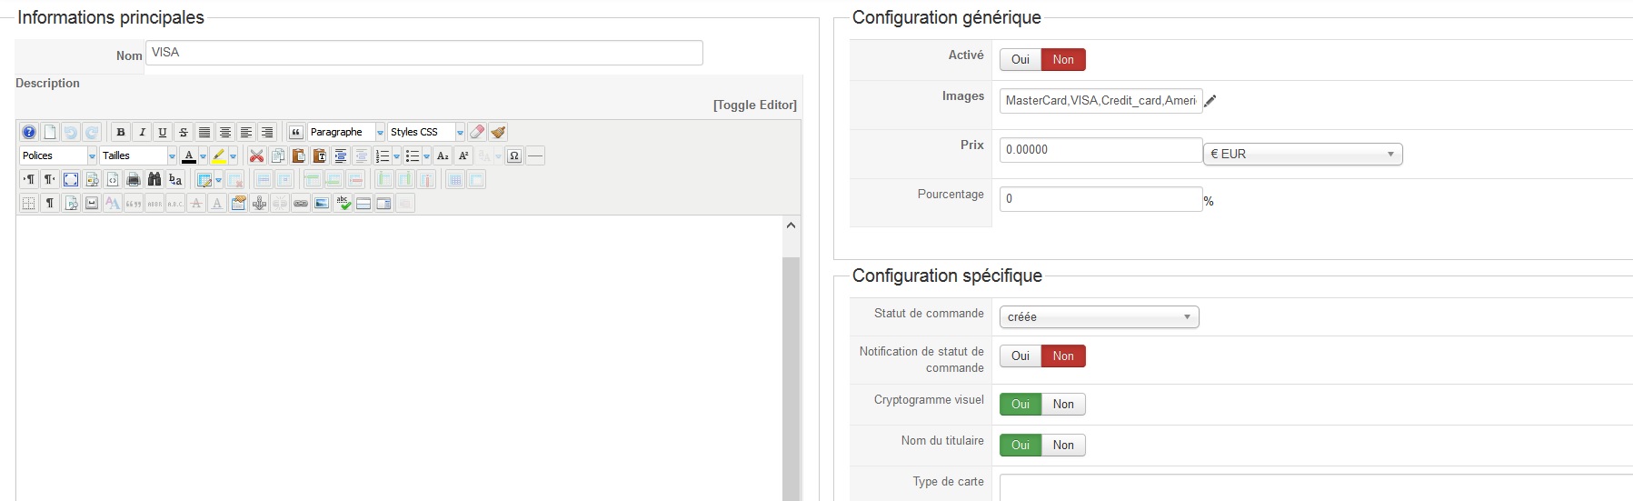Image resolution: width=1633 pixels, height=501 pixels.
Task: Open the Paragraphe format dropdown
Action: [x=346, y=133]
